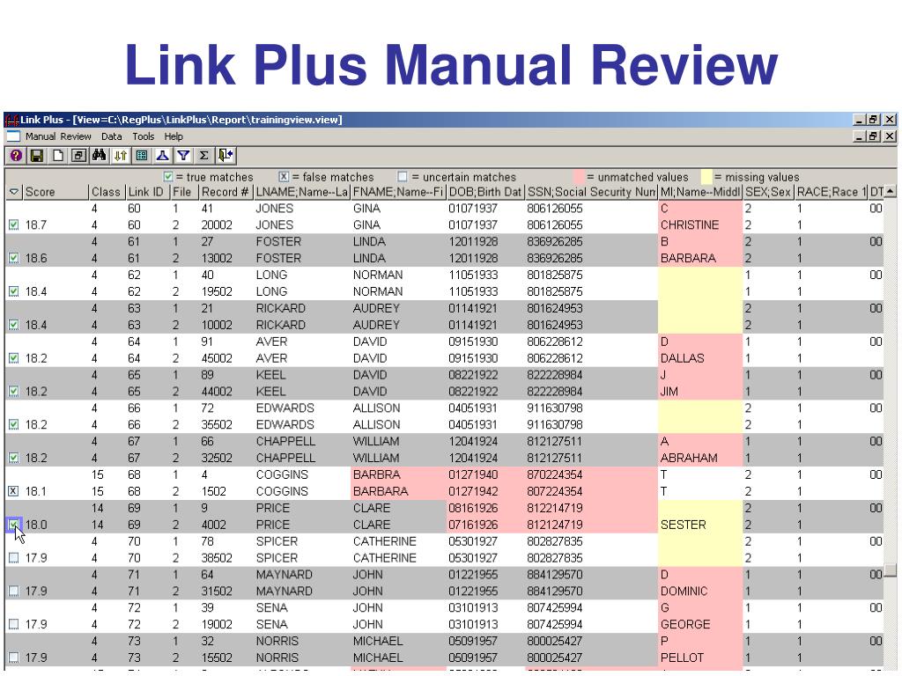Select DOB cell 07161926
Viewport: 902px width, 676px height.
coord(485,525)
